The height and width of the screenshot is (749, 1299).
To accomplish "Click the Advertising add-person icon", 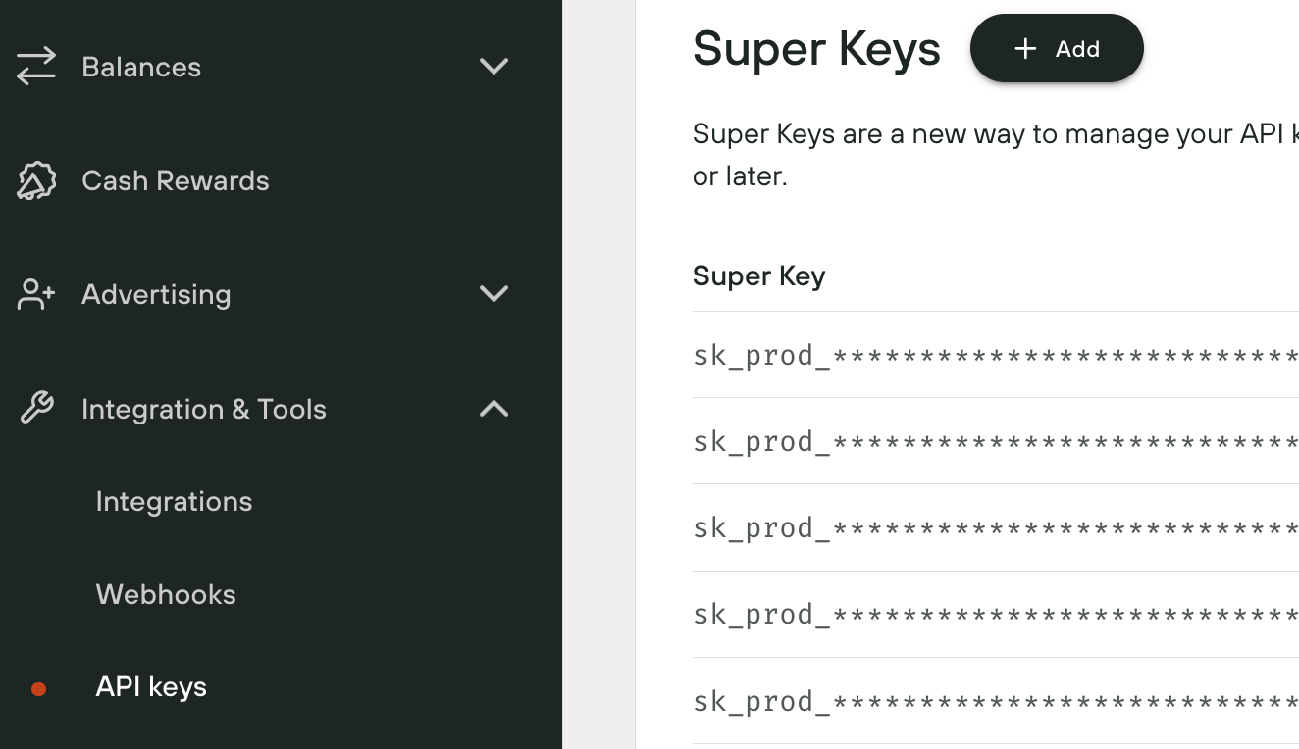I will click(36, 294).
